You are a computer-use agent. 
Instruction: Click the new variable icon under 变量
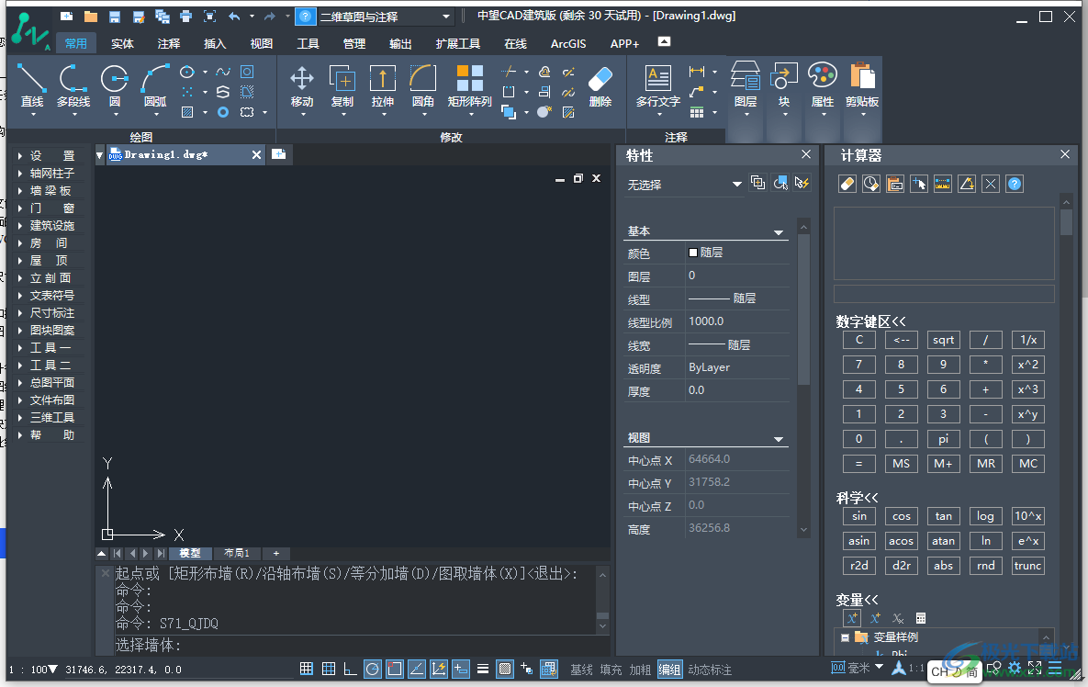(852, 618)
